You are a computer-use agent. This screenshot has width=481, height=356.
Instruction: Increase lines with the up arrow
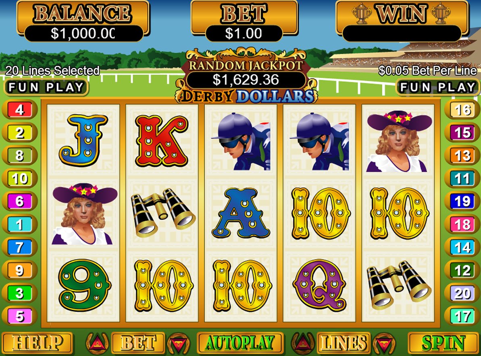coord(303,343)
